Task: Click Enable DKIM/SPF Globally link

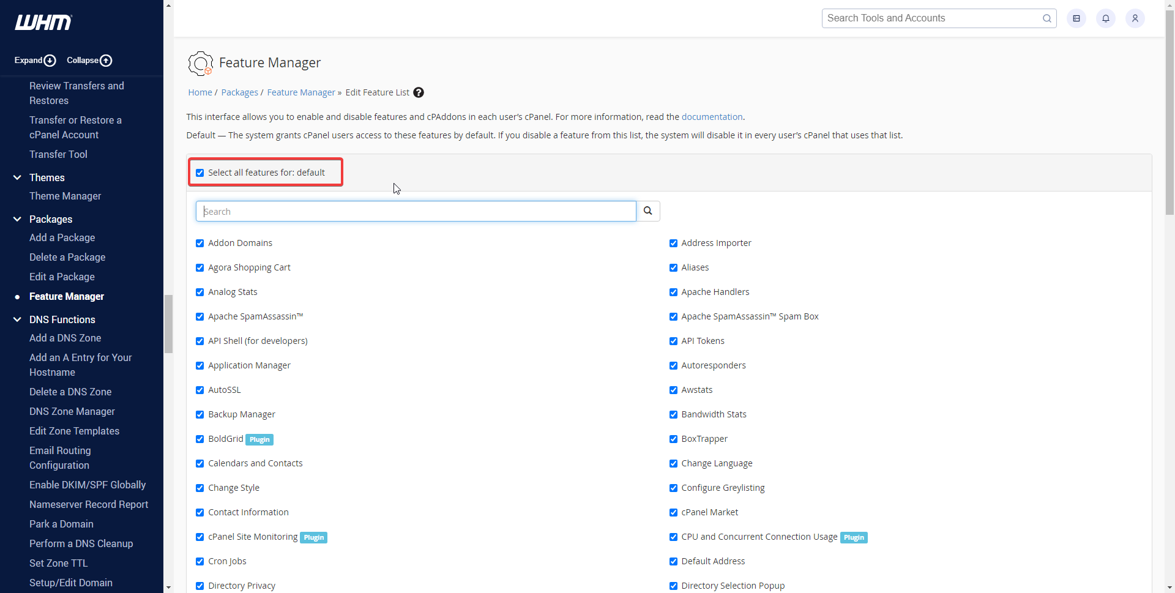Action: [x=88, y=485]
